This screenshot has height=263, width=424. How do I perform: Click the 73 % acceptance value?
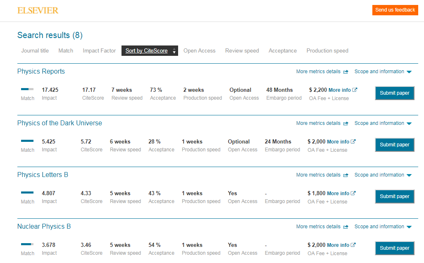(156, 90)
